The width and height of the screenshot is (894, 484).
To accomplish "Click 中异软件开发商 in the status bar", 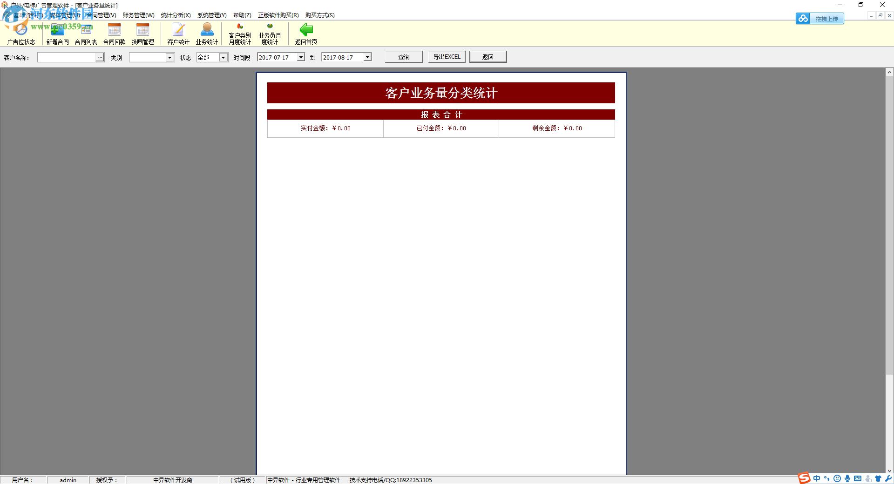I will click(x=173, y=480).
